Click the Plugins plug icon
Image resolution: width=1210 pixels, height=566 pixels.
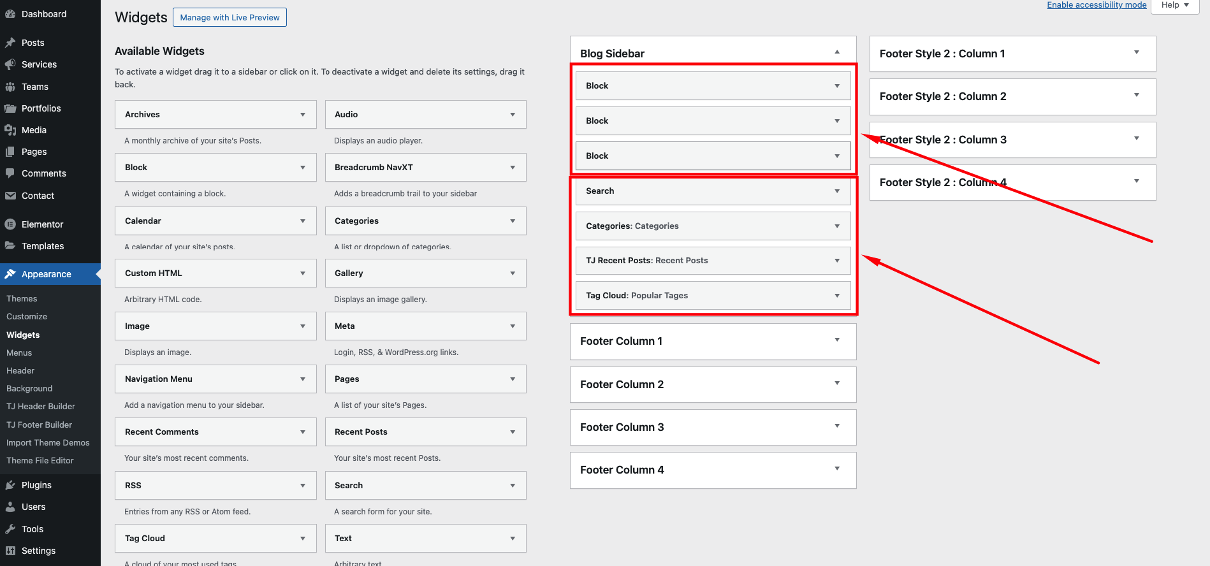pos(10,485)
